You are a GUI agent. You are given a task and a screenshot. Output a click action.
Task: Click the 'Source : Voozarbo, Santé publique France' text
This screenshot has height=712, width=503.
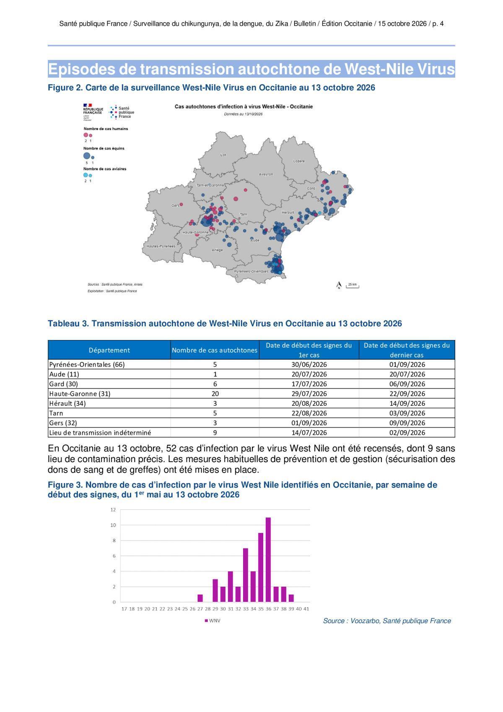(x=387, y=621)
